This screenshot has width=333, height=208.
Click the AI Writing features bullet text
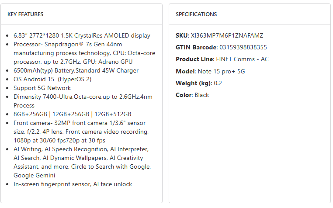(x=81, y=149)
